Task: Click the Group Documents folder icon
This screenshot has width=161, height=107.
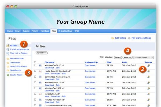Action: coord(8,67)
